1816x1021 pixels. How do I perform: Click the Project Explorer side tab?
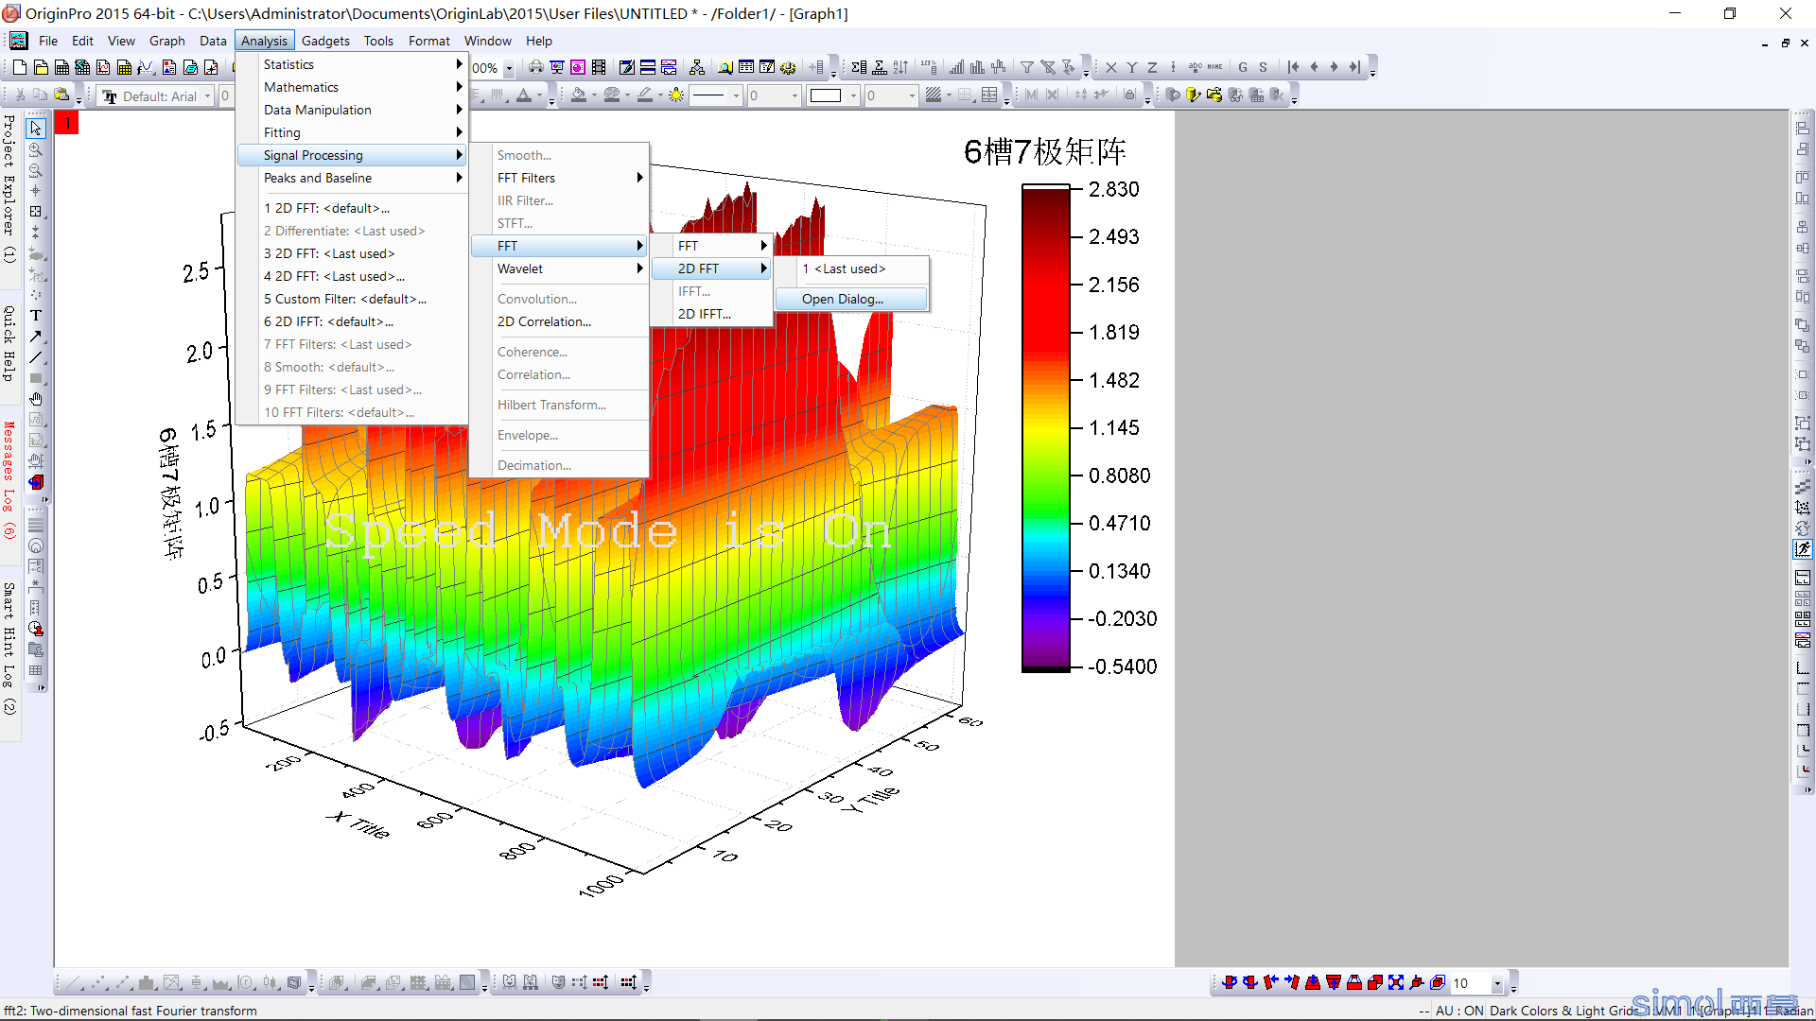9,188
